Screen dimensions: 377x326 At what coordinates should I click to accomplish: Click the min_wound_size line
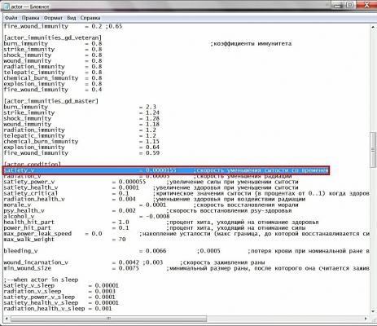point(186,268)
